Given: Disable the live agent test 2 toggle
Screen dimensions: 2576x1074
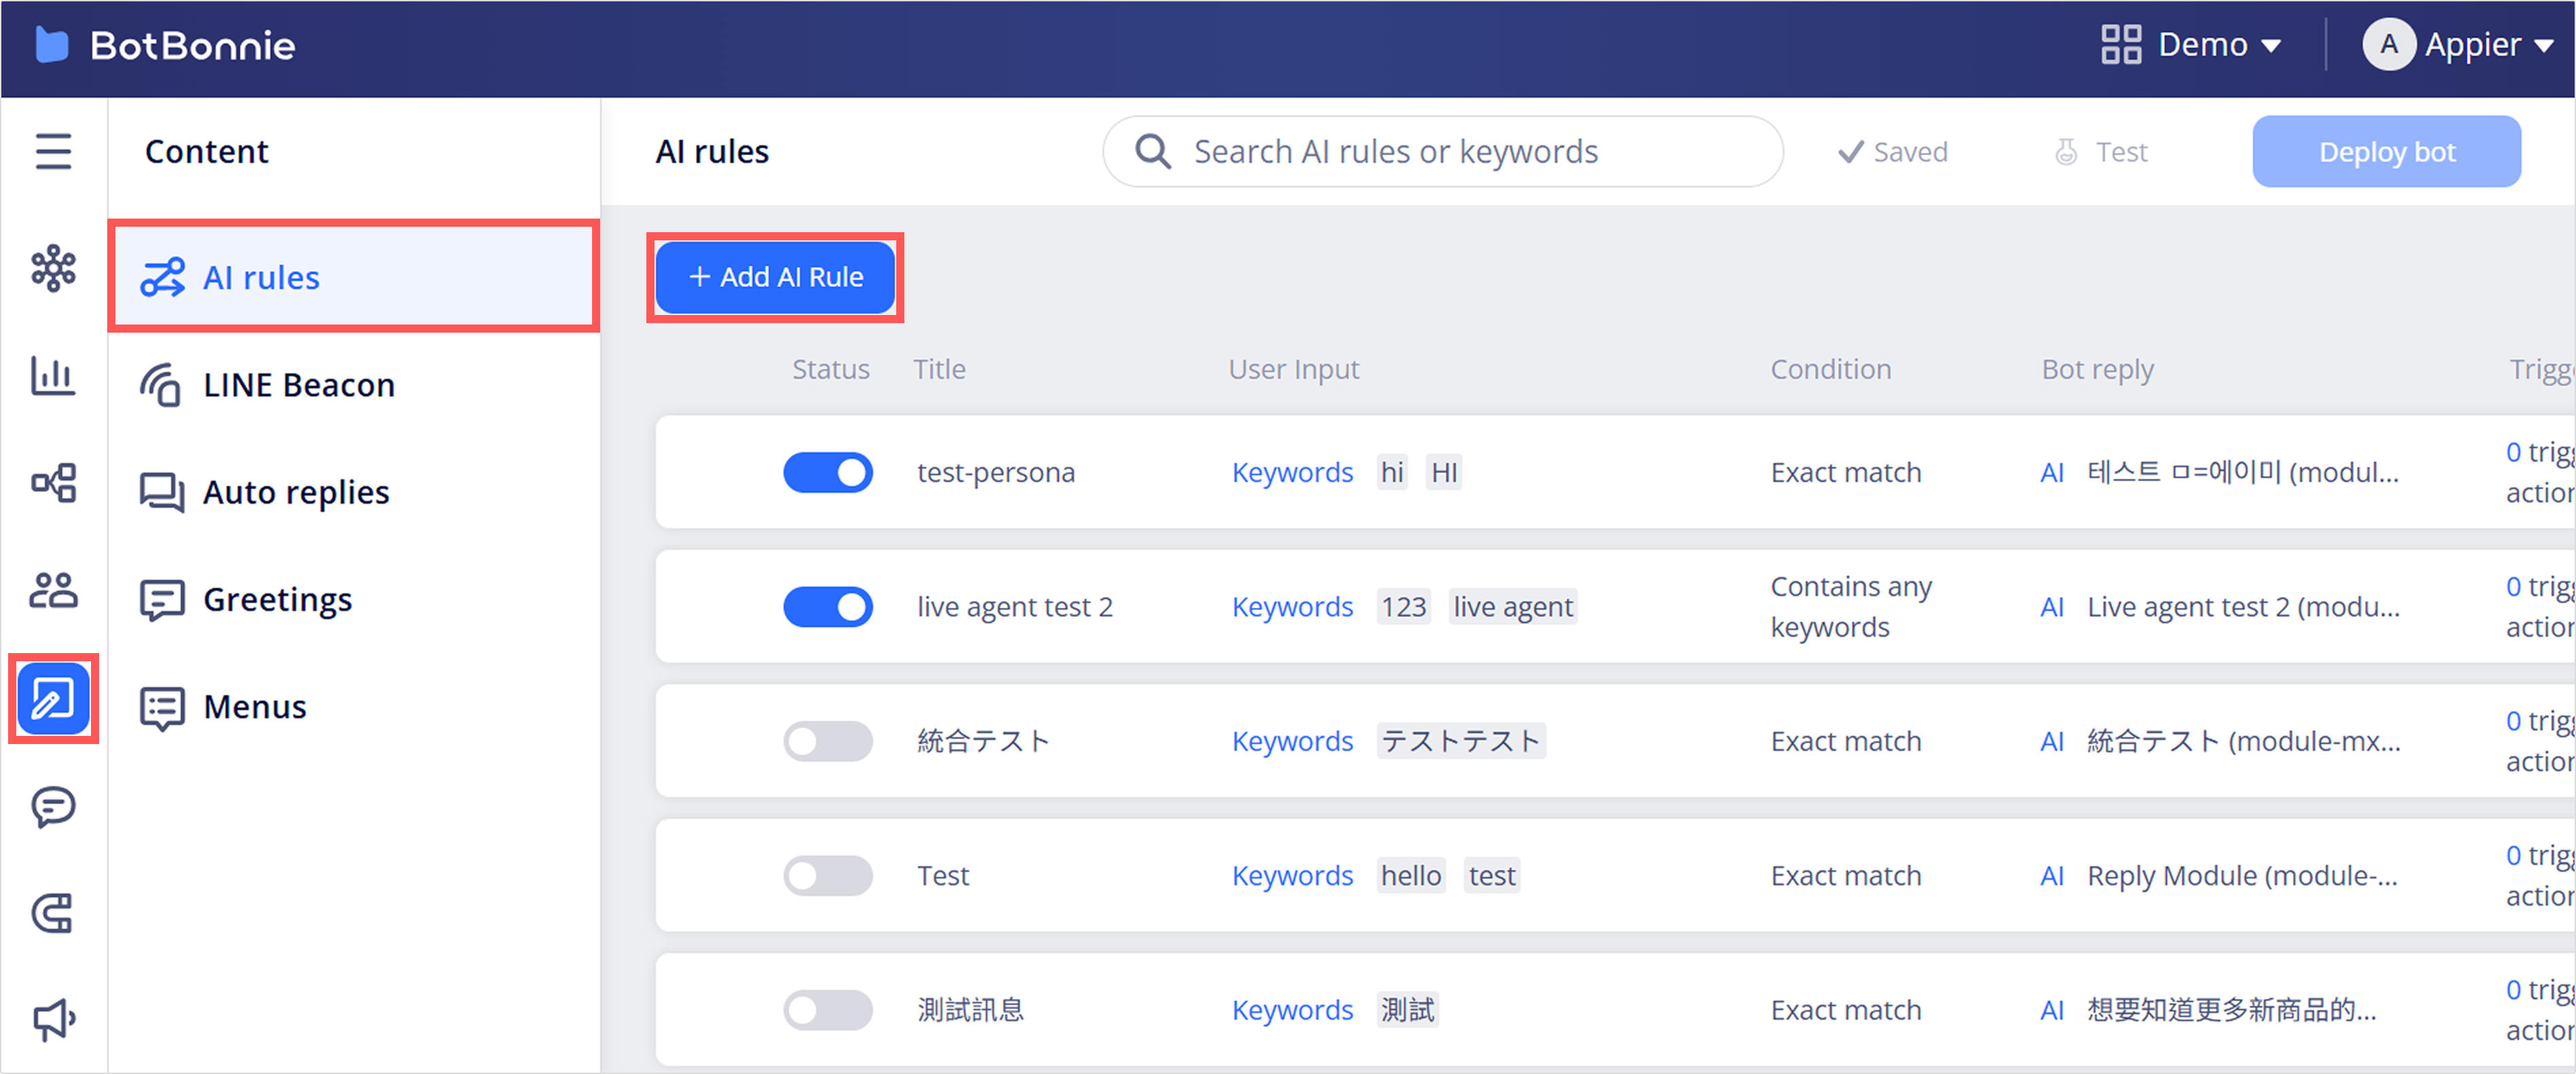Looking at the screenshot, I should [x=827, y=606].
